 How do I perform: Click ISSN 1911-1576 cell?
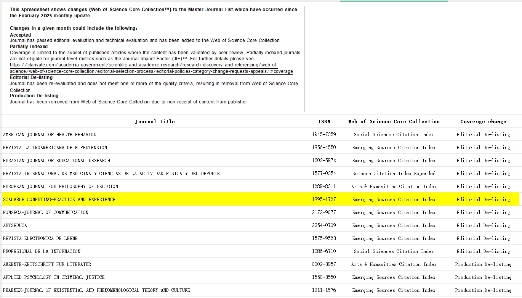pyautogui.click(x=324, y=290)
